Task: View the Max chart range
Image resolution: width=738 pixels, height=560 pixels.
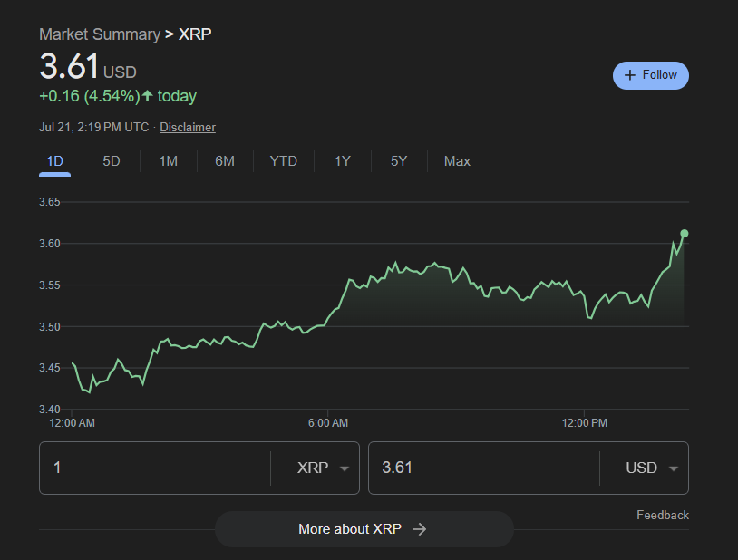Action: tap(457, 161)
